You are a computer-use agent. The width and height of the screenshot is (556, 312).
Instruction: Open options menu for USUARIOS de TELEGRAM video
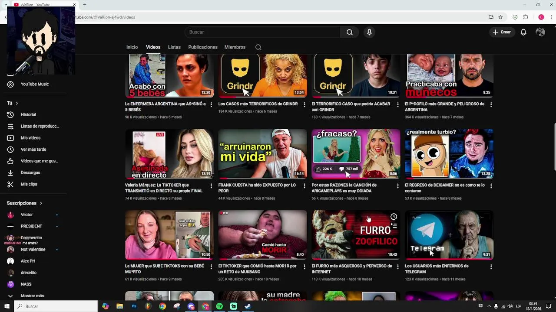point(491,267)
